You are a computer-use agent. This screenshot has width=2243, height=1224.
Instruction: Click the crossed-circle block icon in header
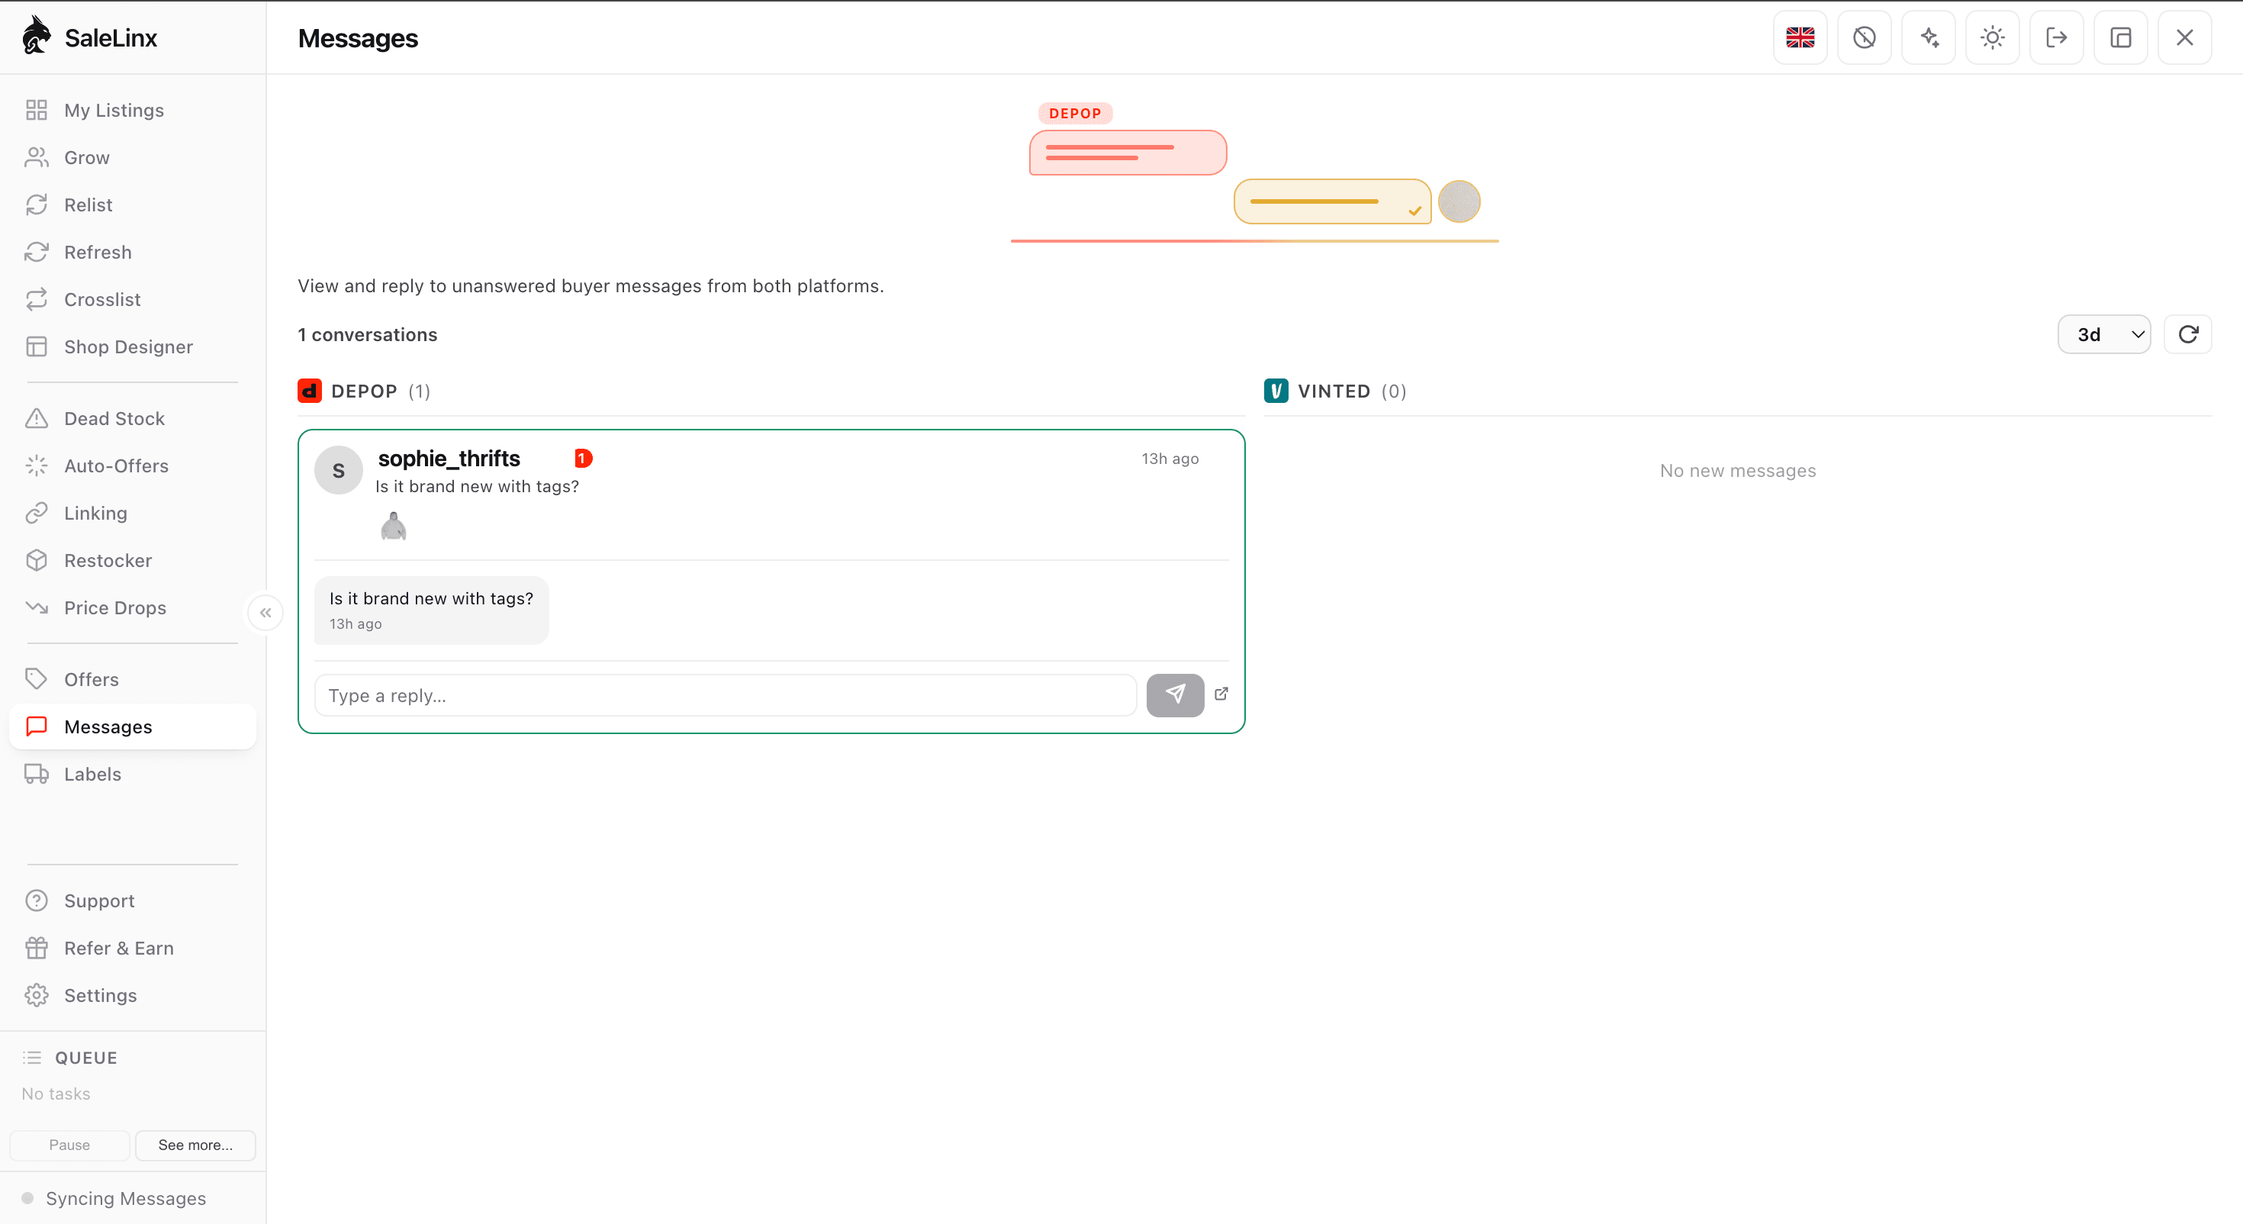click(x=1865, y=37)
